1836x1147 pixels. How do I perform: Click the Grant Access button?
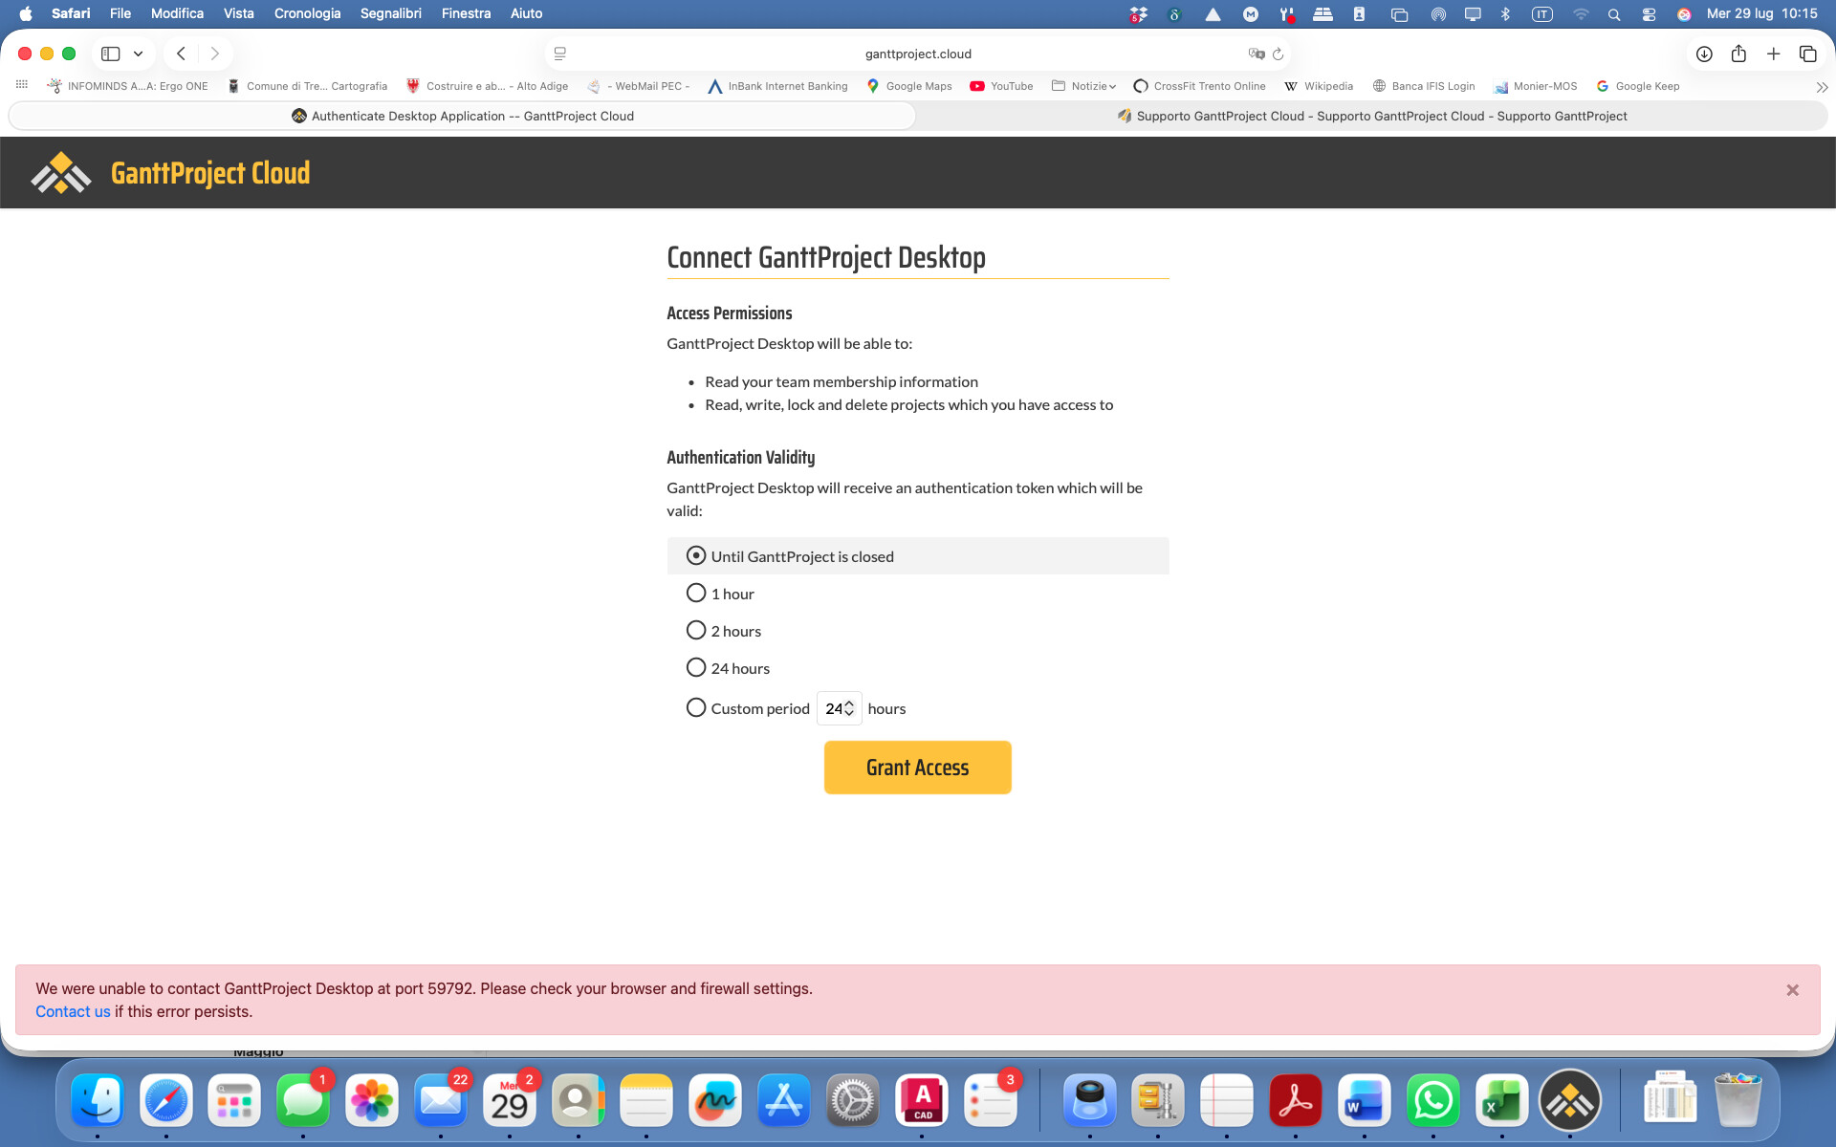[918, 768]
